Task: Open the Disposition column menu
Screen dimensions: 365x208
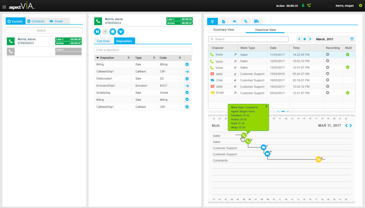Action: pos(128,58)
